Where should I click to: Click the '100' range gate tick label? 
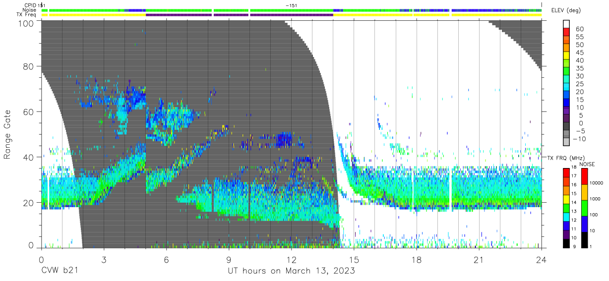pos(26,23)
